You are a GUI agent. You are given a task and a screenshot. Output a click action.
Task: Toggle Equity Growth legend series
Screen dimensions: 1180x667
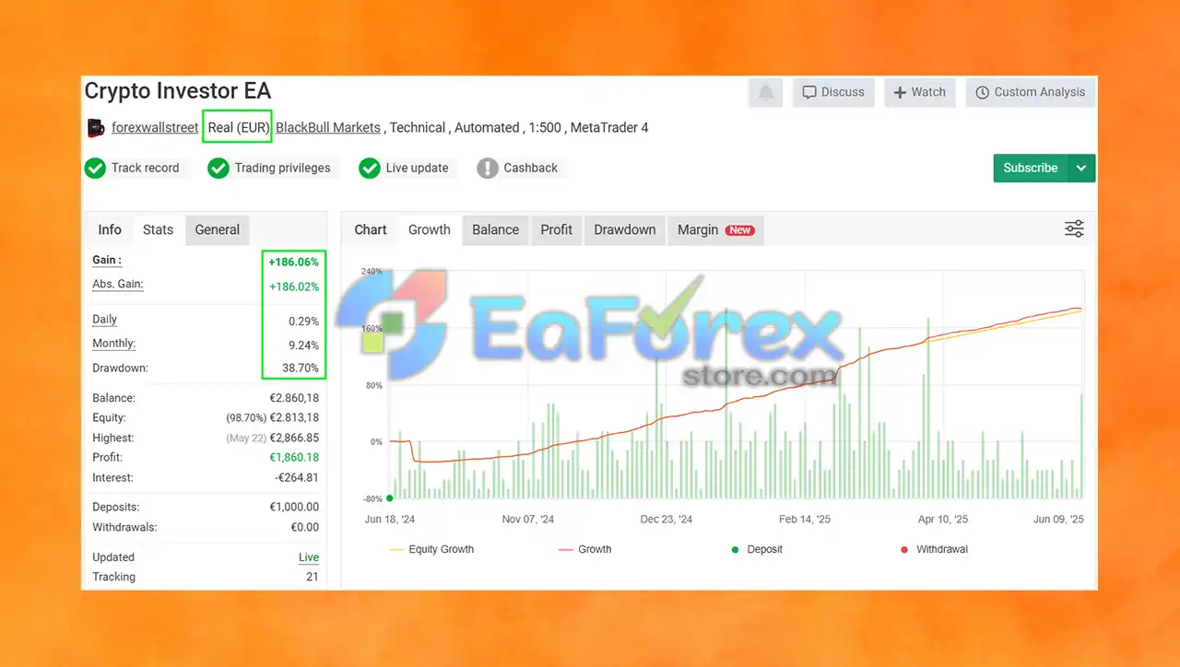coord(431,549)
